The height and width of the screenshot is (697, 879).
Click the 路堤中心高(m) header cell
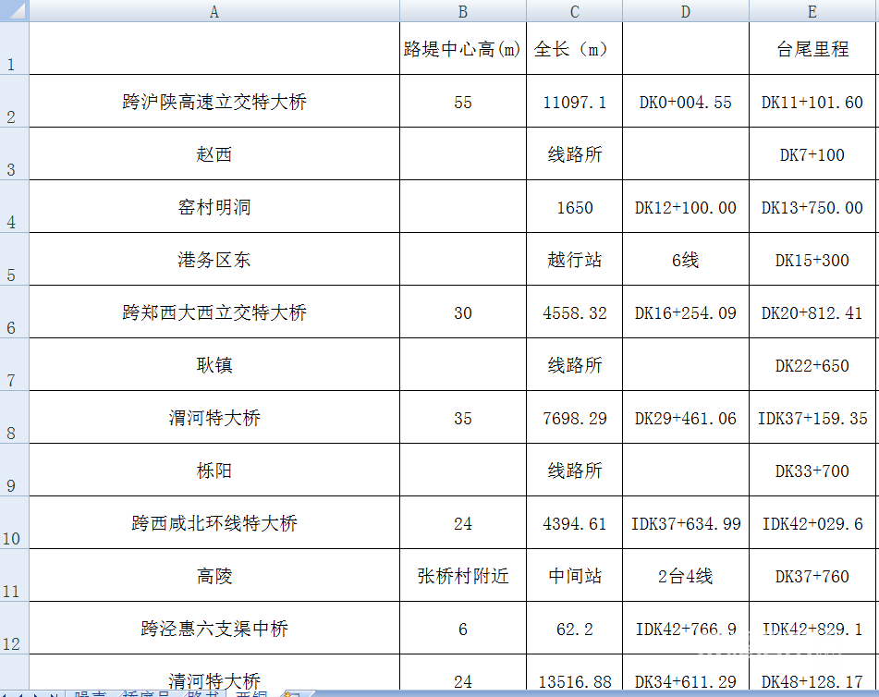coord(463,50)
